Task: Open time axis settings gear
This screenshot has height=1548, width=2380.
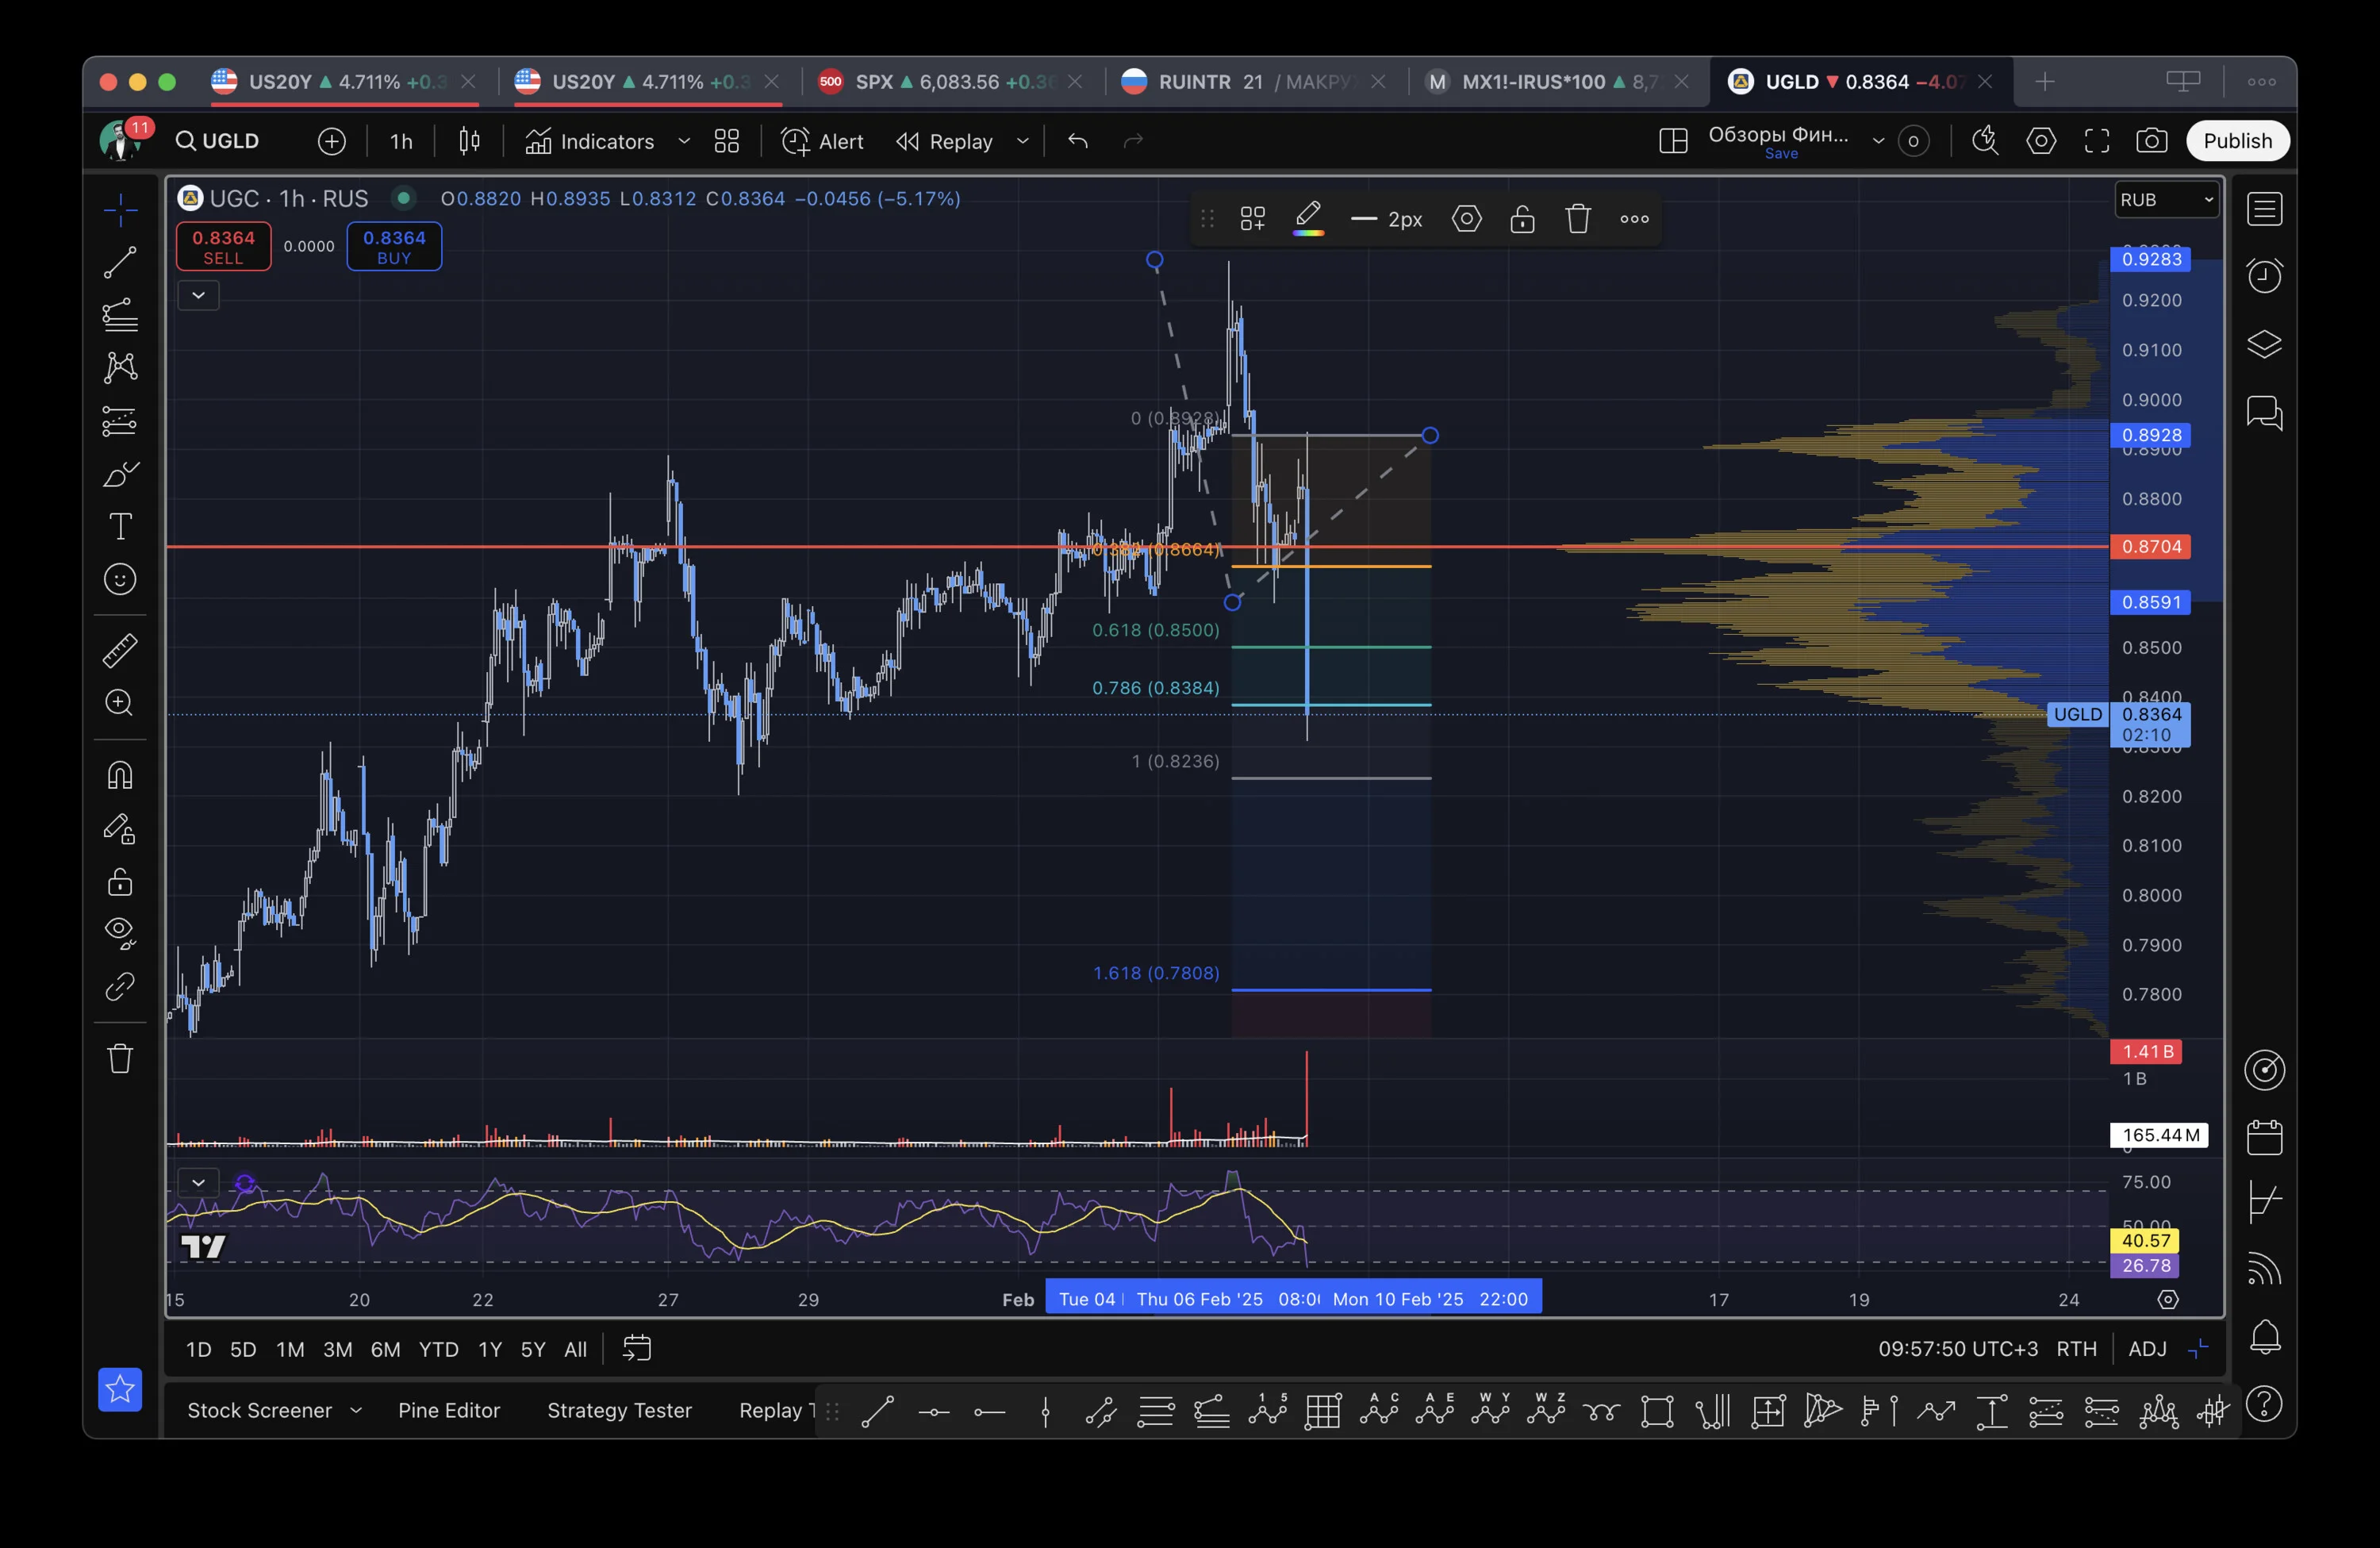Action: [2167, 1299]
